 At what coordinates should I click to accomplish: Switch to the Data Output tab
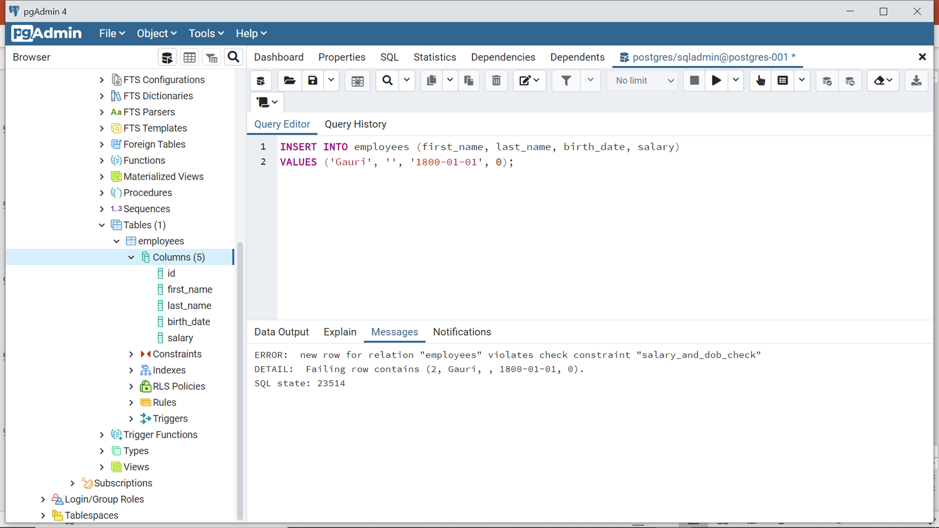tap(281, 332)
